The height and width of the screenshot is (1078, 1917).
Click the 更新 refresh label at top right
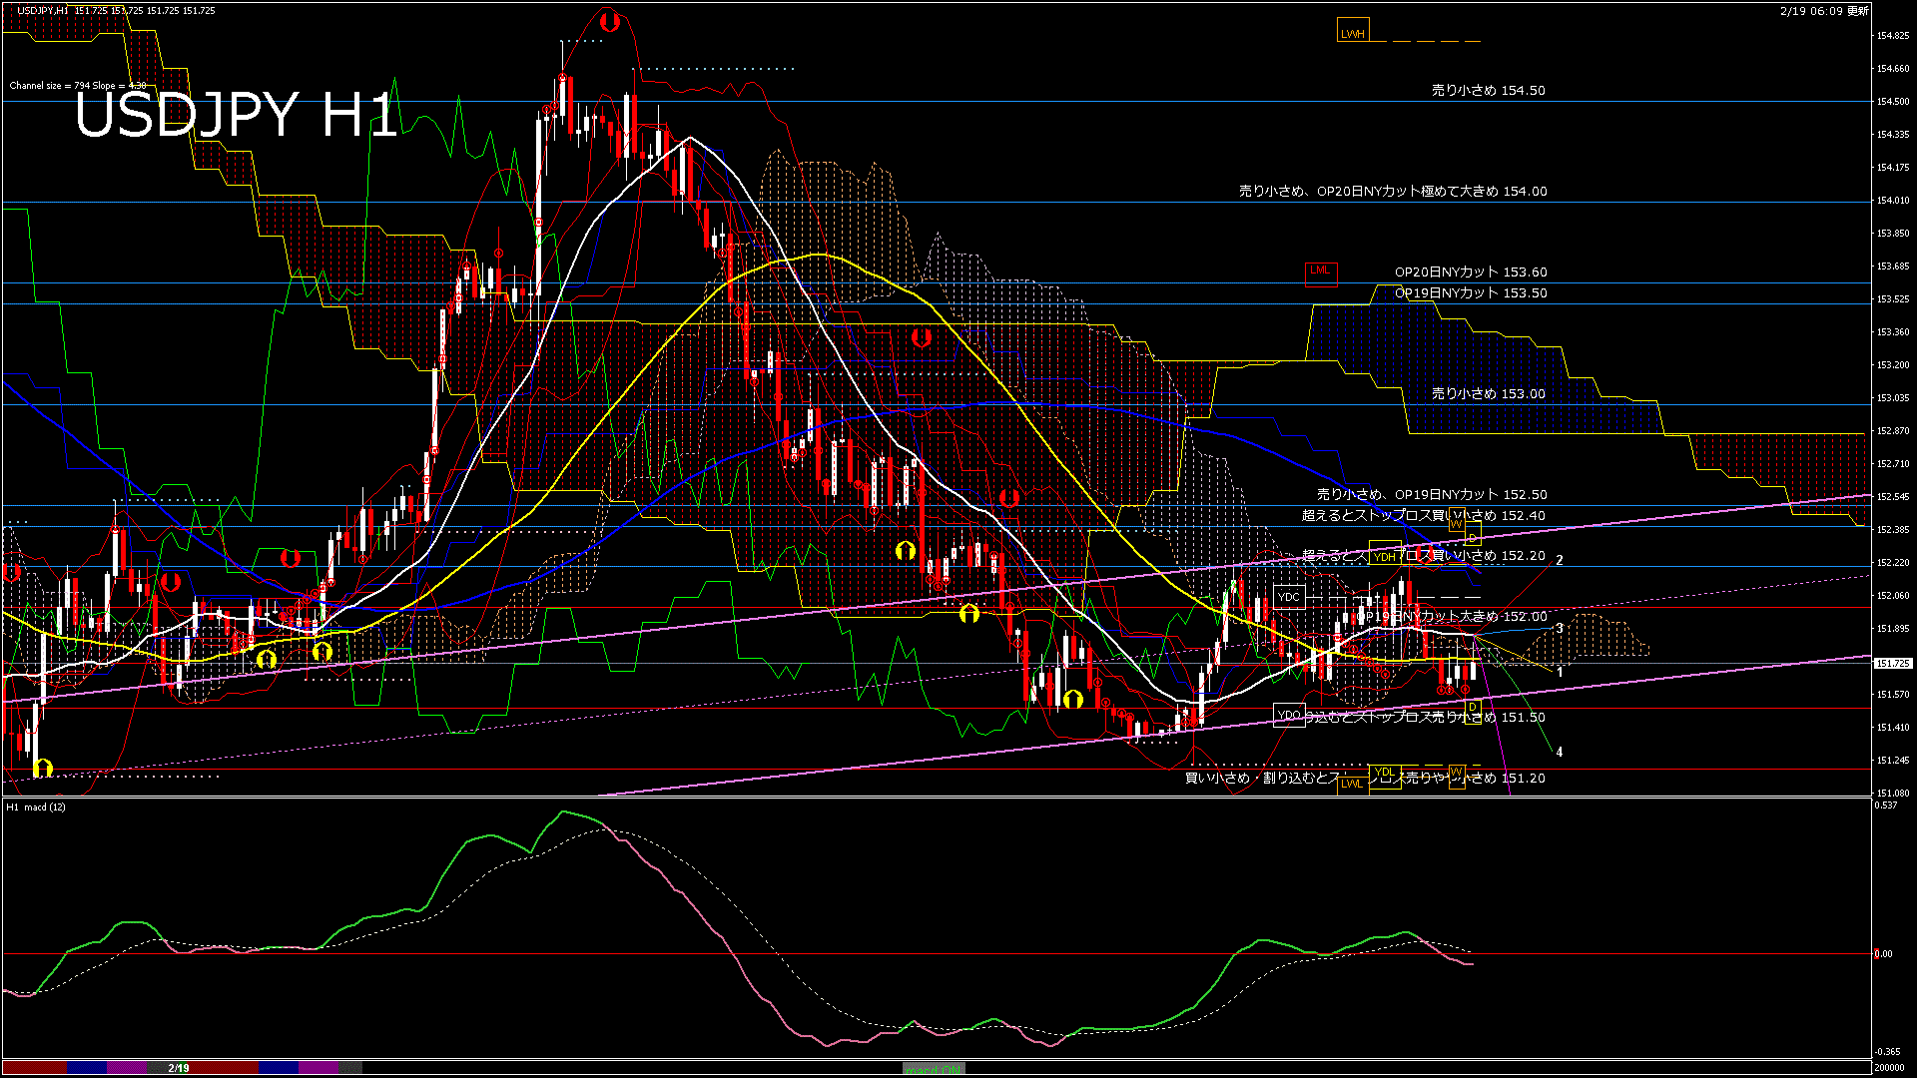pyautogui.click(x=1858, y=11)
